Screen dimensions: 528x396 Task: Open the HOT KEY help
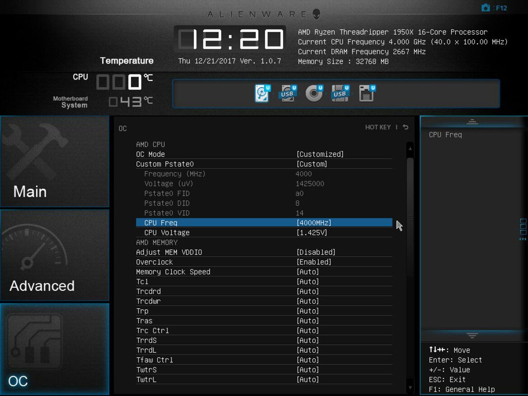tap(378, 127)
